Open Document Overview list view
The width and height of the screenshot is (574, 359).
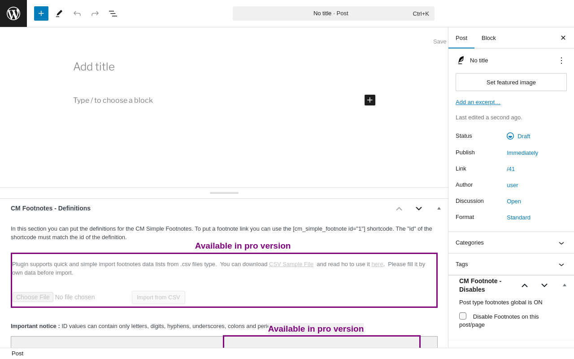(113, 13)
